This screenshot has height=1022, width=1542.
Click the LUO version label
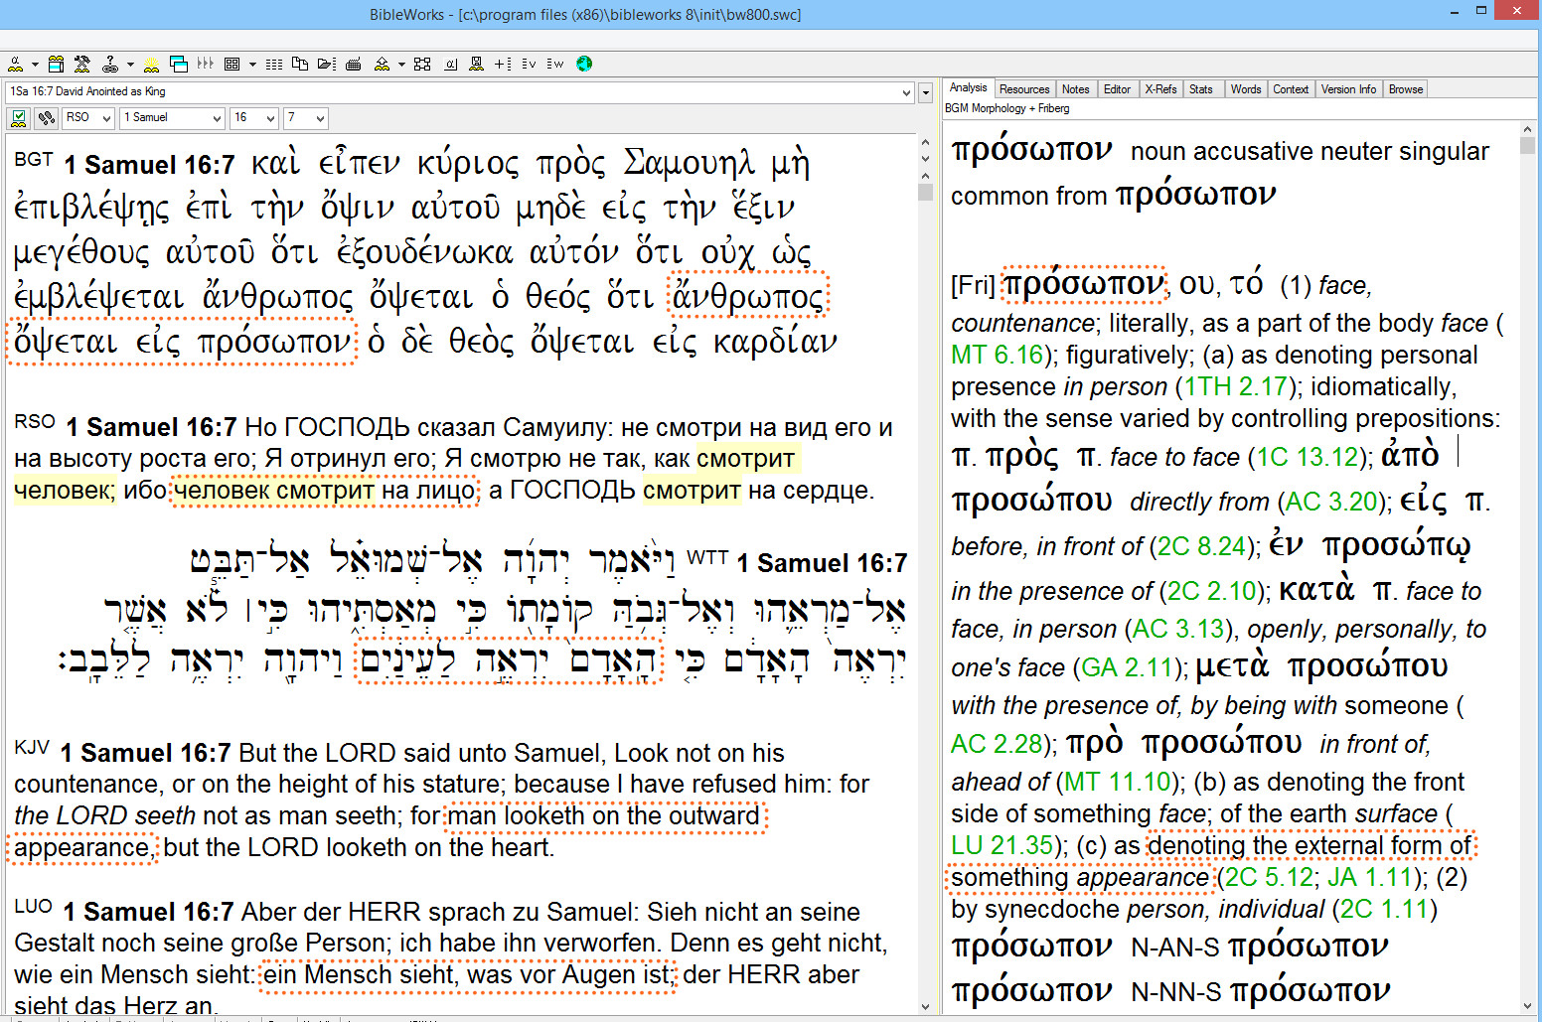tap(33, 906)
